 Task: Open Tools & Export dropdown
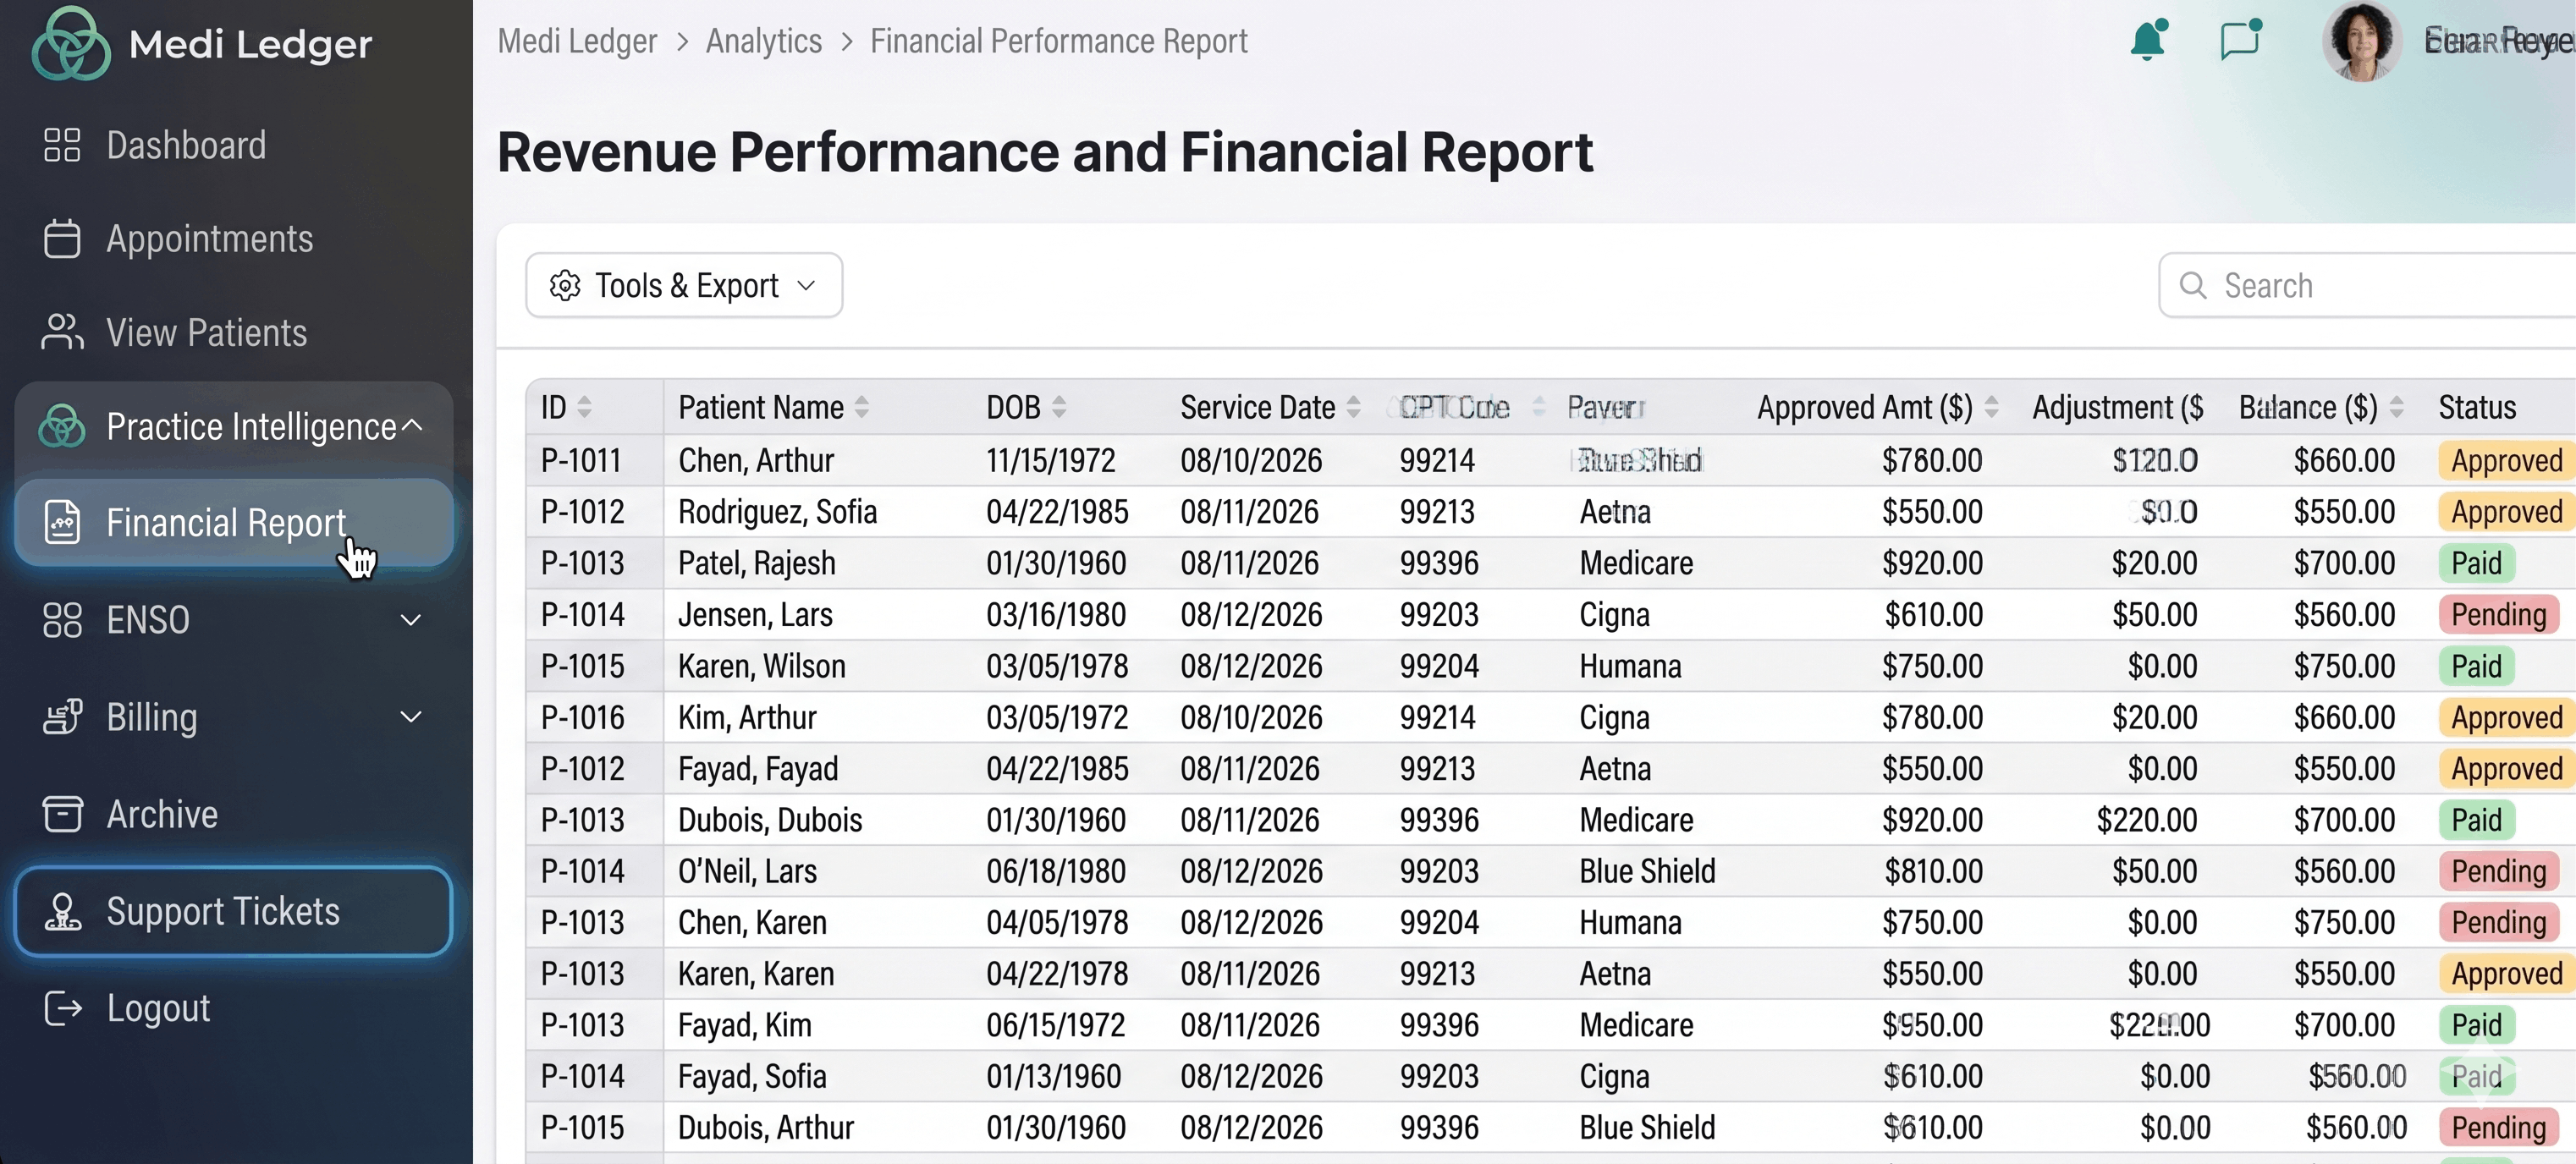click(684, 286)
